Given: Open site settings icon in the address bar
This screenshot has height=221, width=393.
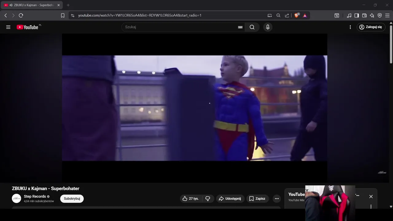Looking at the screenshot, I should tap(72, 15).
